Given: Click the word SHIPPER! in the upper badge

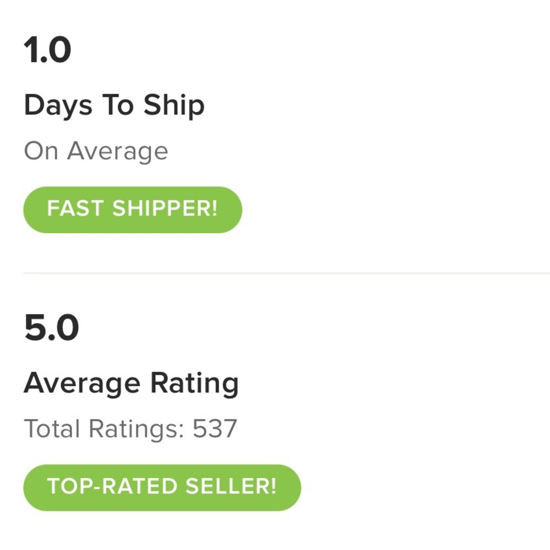Looking at the screenshot, I should point(165,208).
